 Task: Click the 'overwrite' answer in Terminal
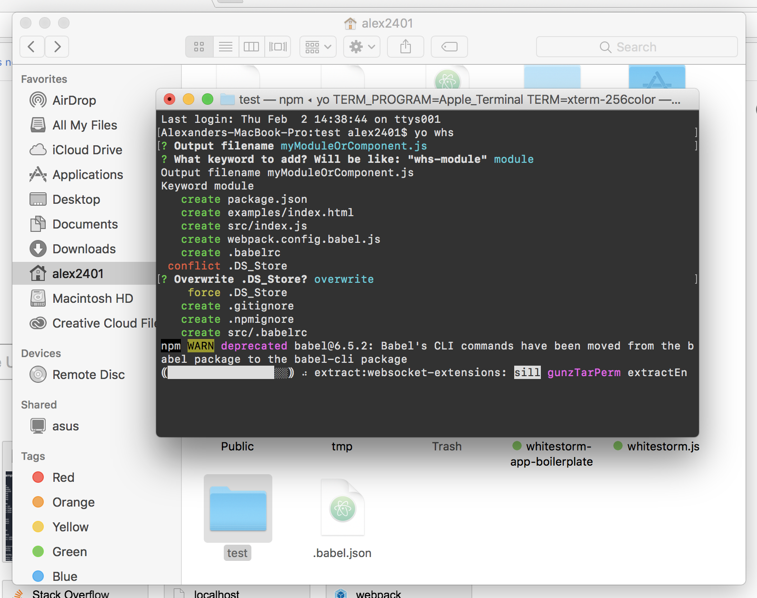tap(344, 279)
